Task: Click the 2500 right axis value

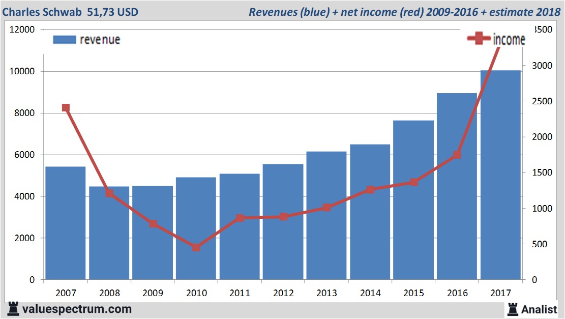Action: click(x=542, y=101)
